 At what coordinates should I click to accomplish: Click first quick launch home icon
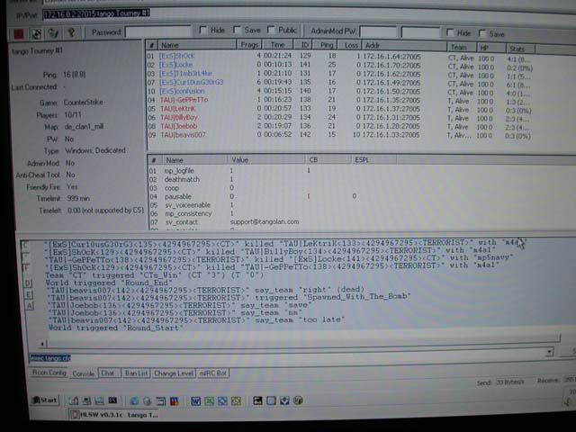(x=74, y=400)
